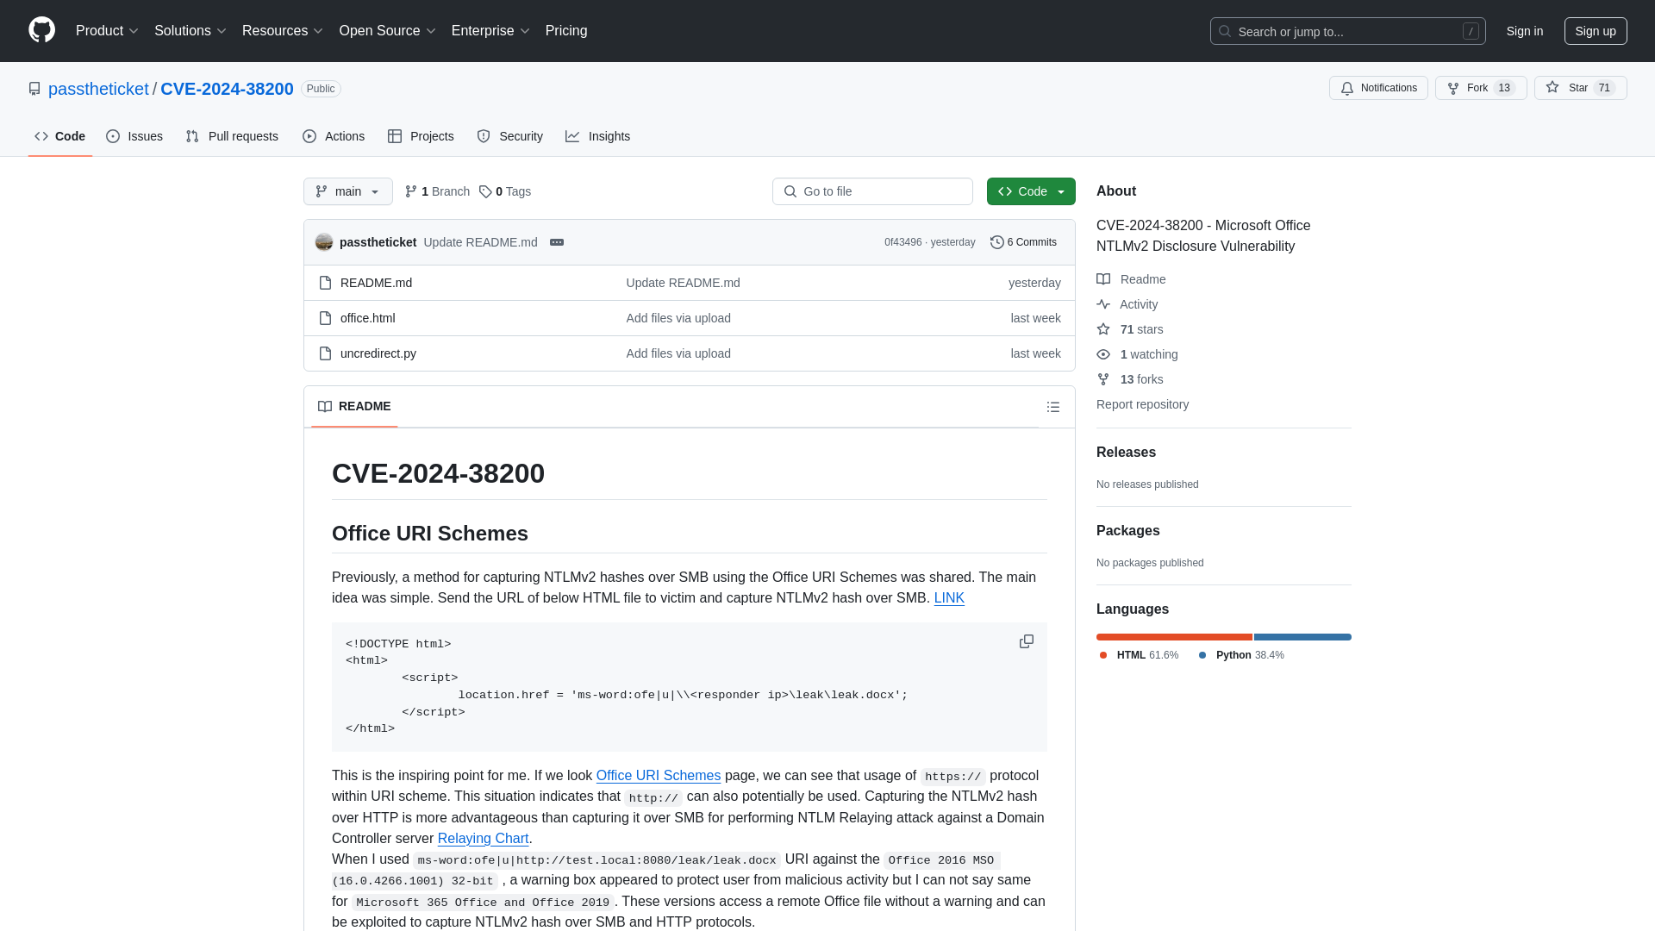Open the Releases heading link
The image size is (1655, 931).
(x=1126, y=452)
